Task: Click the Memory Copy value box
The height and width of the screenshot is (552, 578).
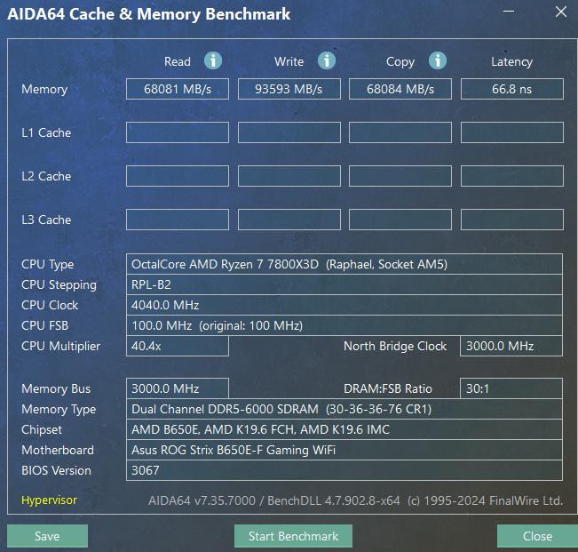Action: [400, 89]
